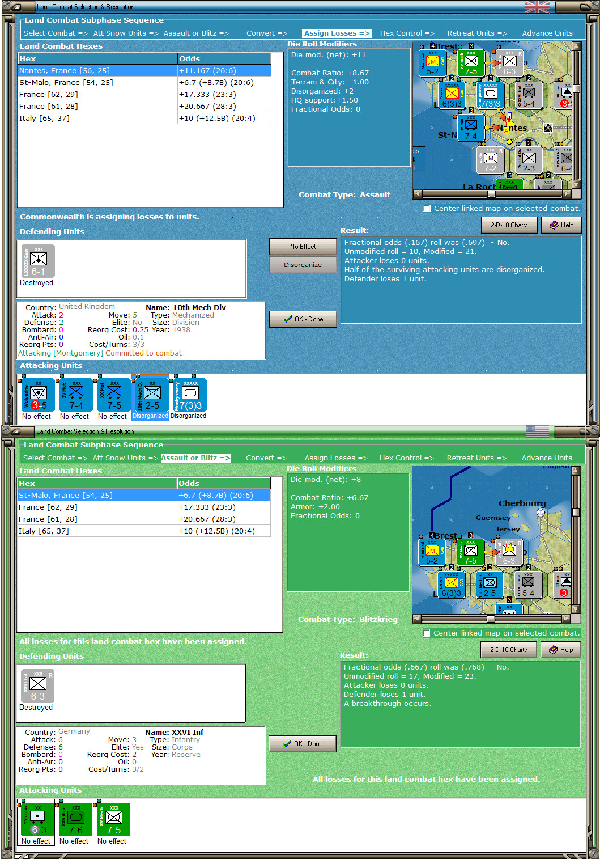Click vertical scrollbar thumb of blue window map
This screenshot has width=600, height=859.
[x=576, y=88]
